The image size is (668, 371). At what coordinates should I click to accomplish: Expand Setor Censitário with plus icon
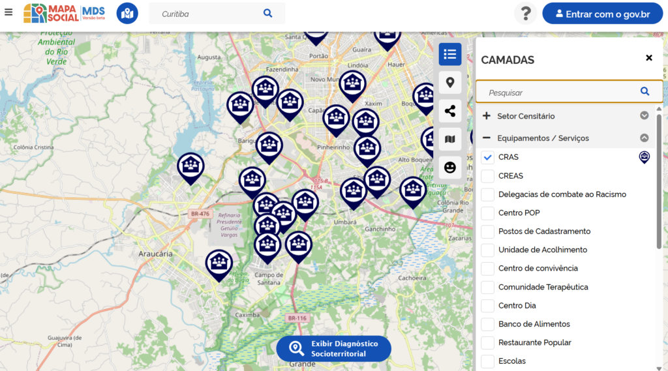pyautogui.click(x=486, y=116)
